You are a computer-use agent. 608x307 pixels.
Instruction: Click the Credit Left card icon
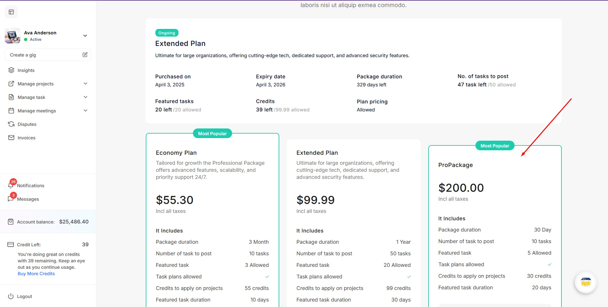tap(11, 245)
